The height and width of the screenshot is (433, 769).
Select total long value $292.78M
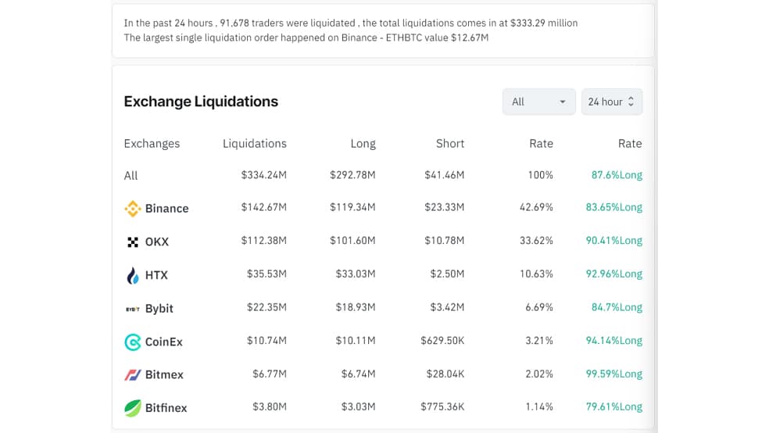point(352,175)
